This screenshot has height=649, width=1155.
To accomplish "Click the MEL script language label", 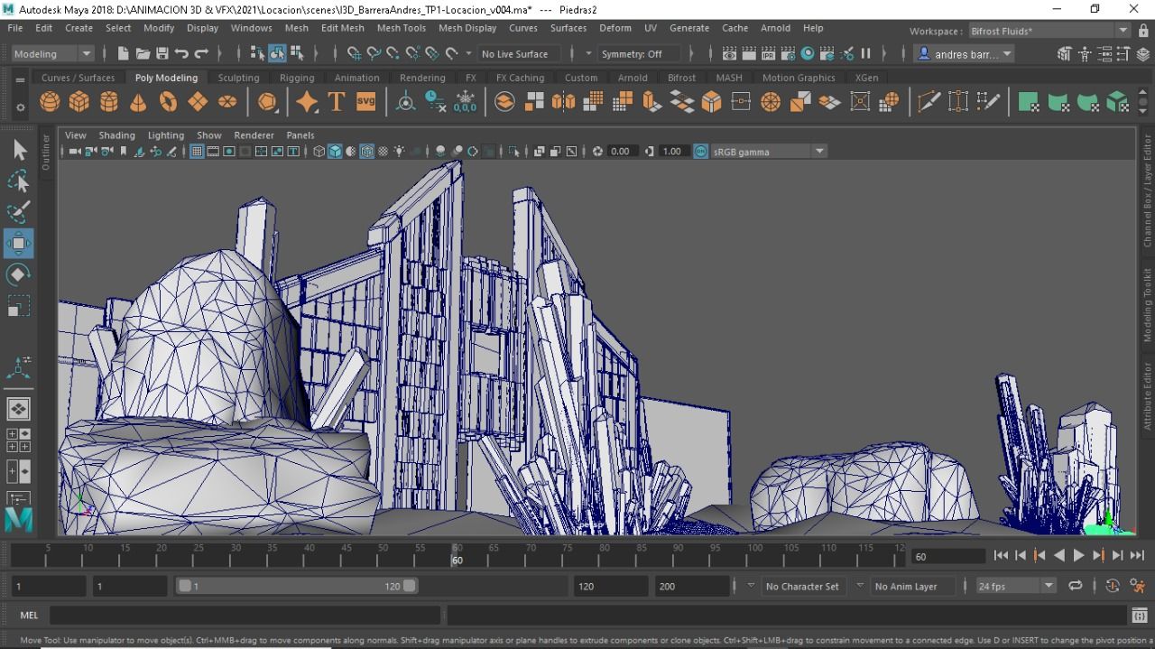I will [29, 616].
